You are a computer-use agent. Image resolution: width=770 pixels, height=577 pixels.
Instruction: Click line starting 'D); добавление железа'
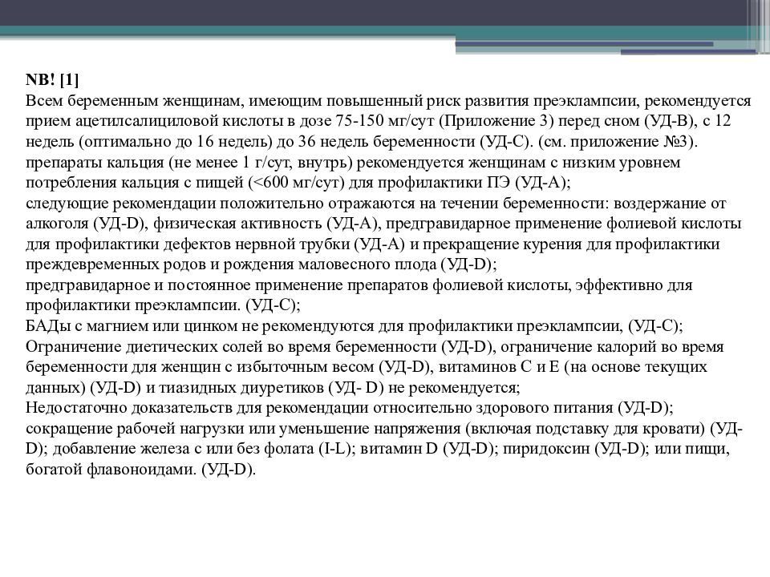pos(378,449)
